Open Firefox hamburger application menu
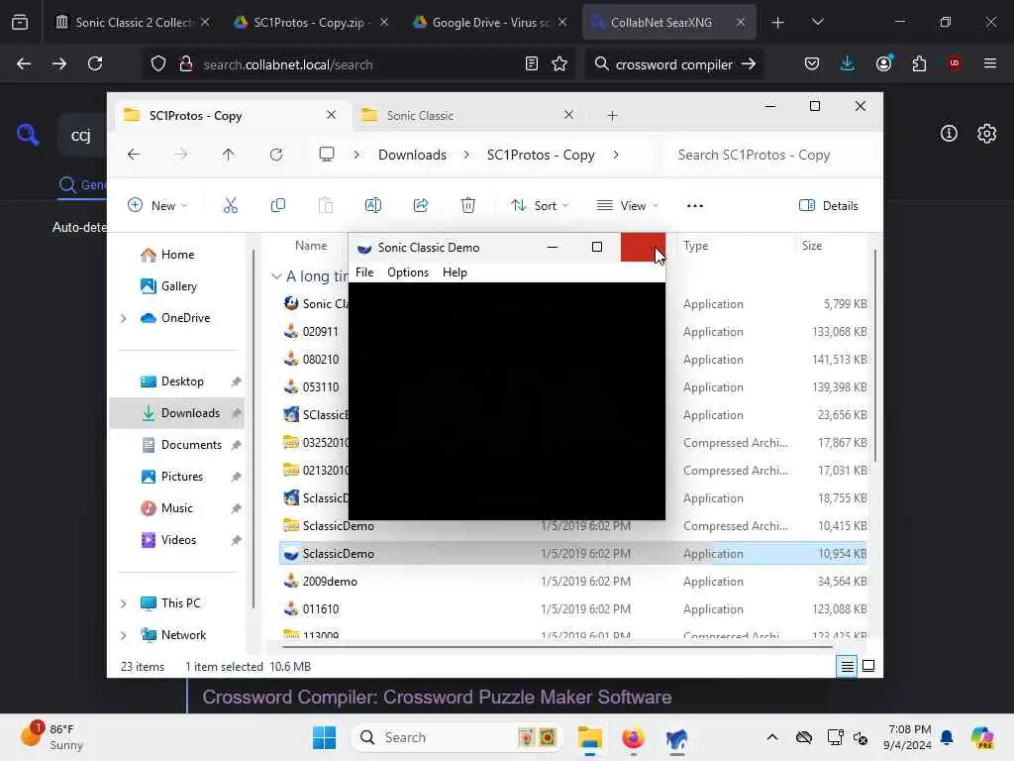Image resolution: width=1014 pixels, height=761 pixels. pyautogui.click(x=990, y=63)
